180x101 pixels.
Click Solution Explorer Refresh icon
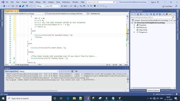pos(154,14)
